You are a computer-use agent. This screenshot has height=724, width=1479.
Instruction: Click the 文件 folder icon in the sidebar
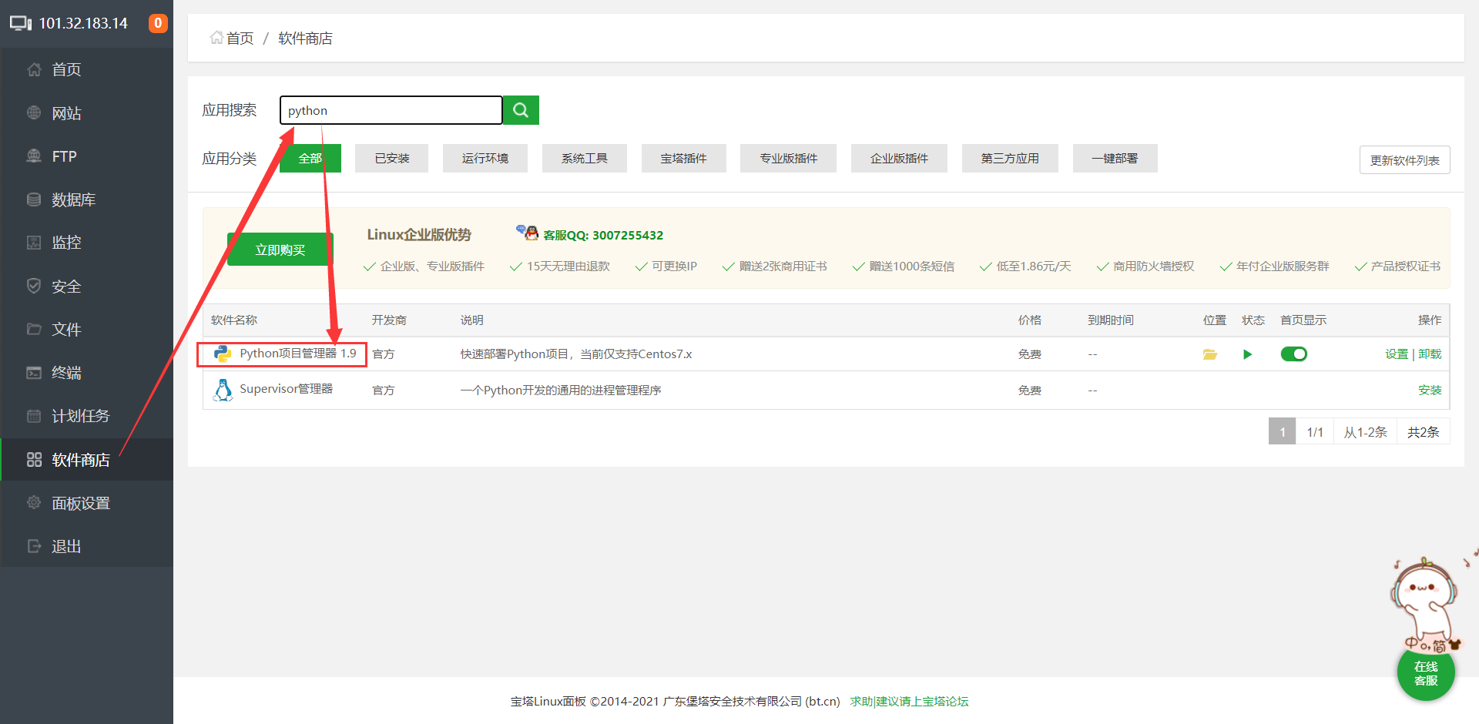pos(34,329)
